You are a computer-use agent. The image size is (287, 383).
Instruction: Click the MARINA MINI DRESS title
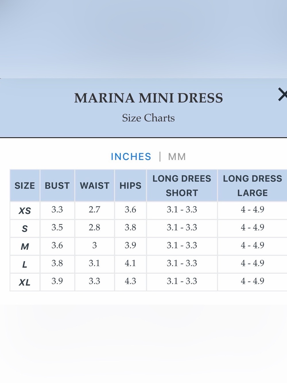point(148,98)
